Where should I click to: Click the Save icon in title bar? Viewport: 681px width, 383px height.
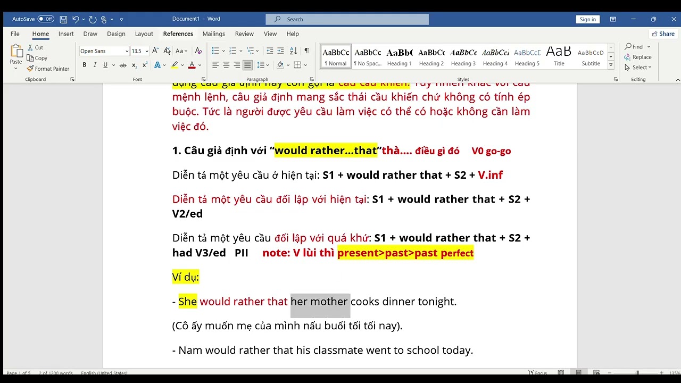tap(63, 19)
